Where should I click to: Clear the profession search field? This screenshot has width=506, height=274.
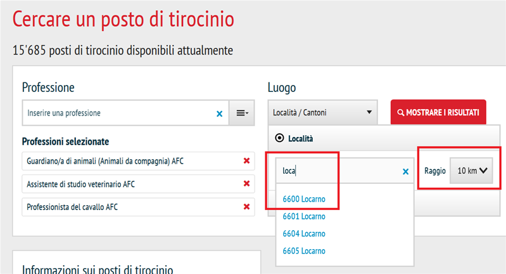(x=220, y=114)
